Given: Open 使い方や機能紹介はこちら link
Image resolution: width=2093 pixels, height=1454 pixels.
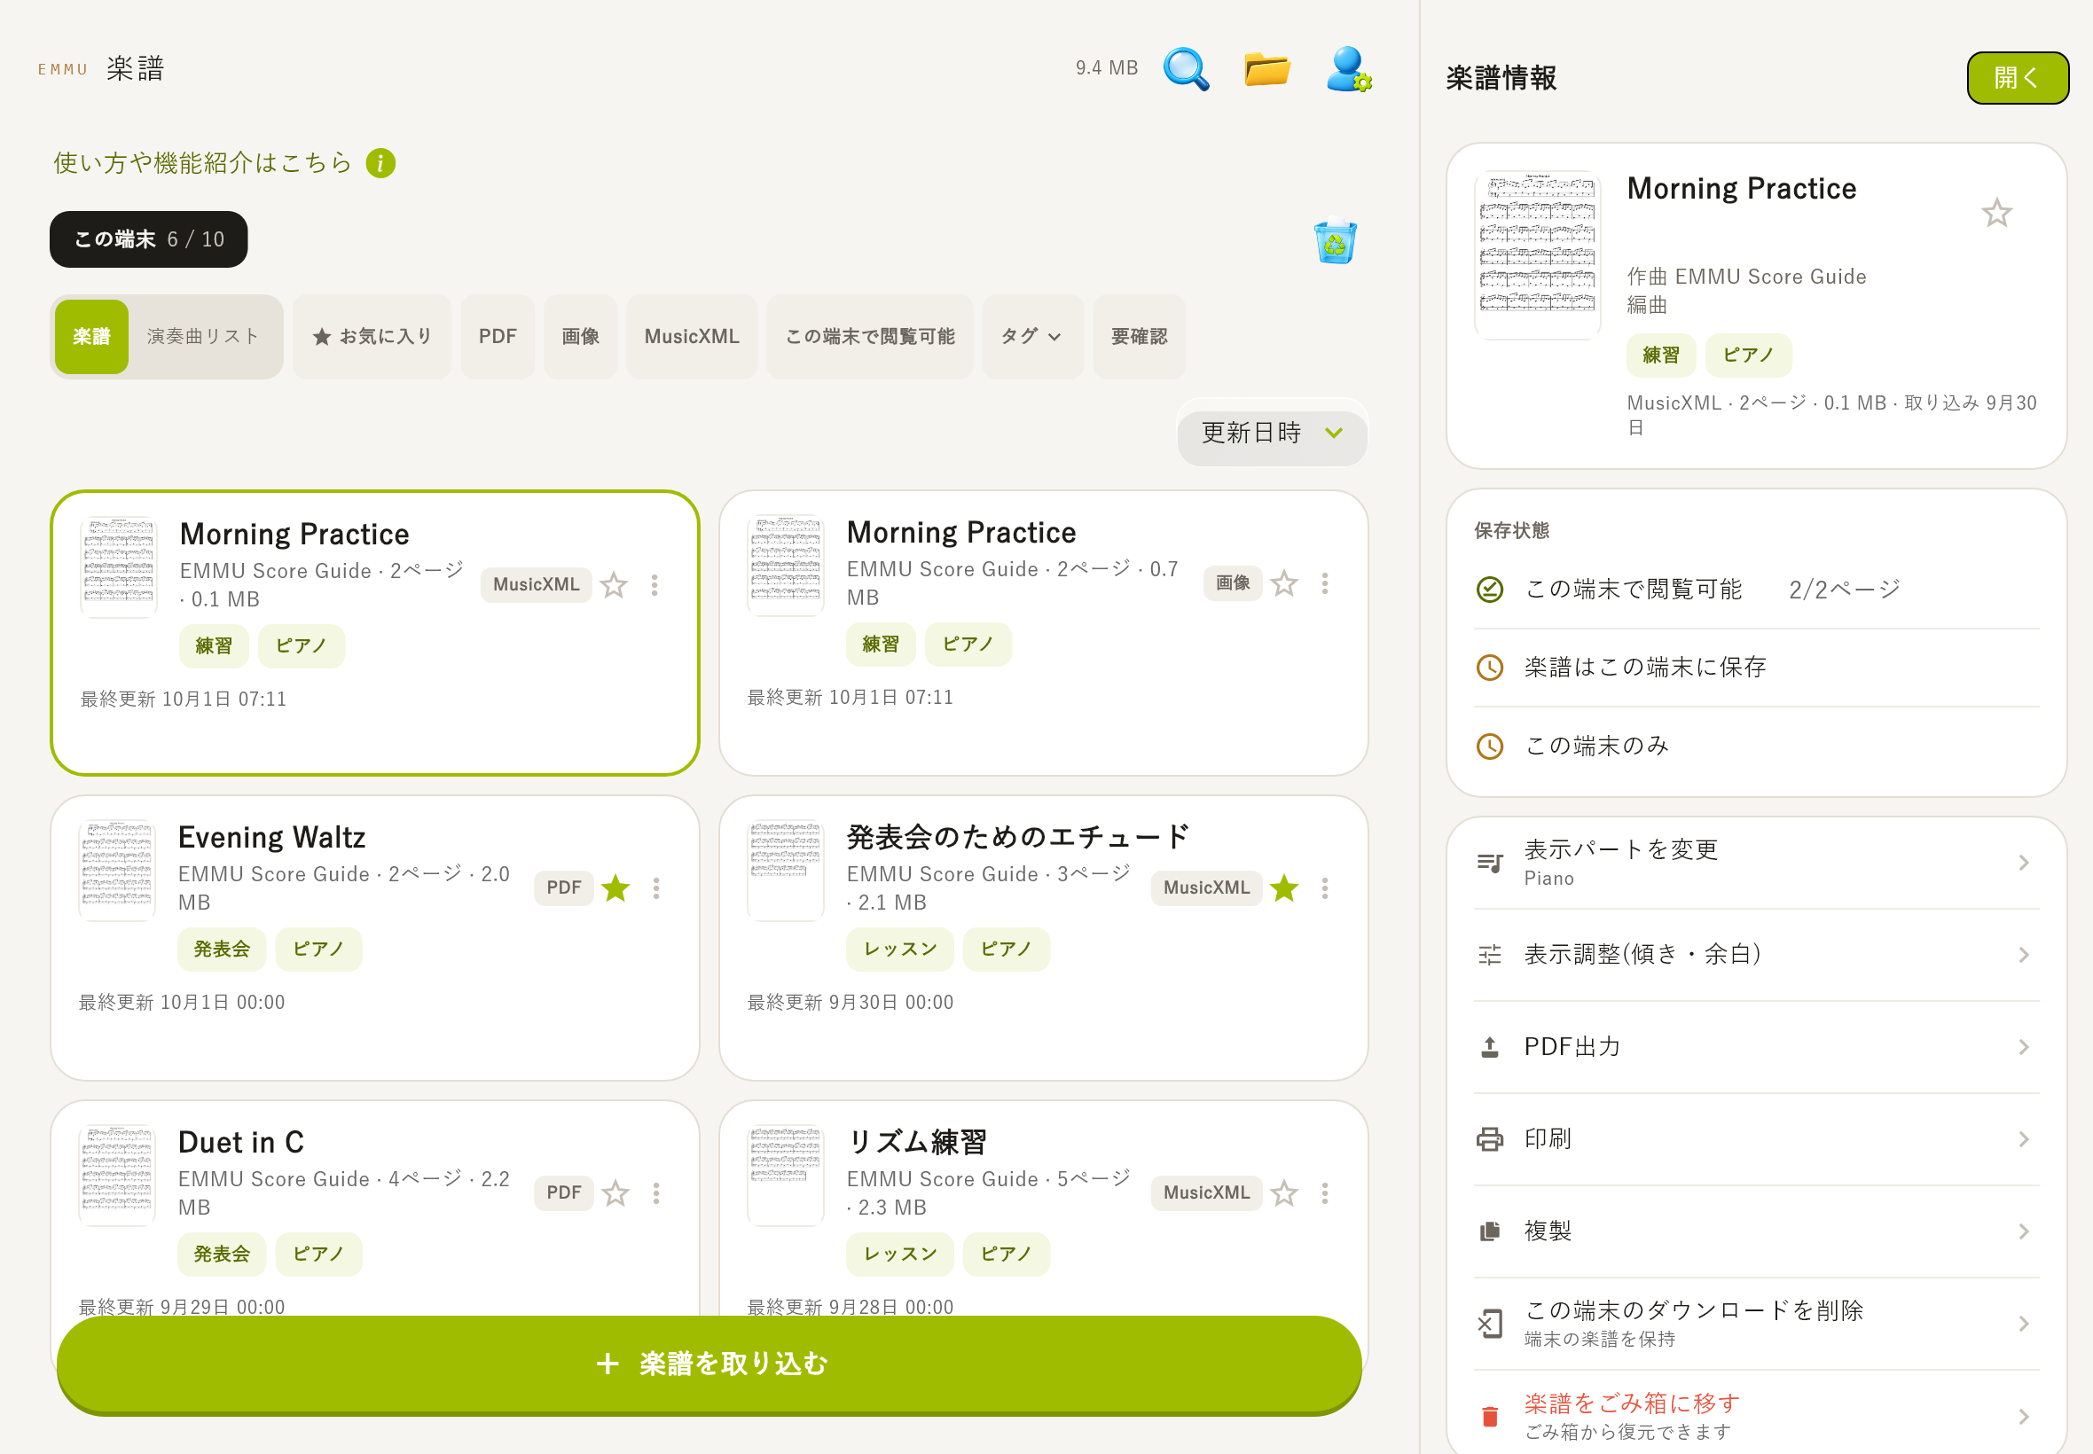Looking at the screenshot, I should 202,163.
